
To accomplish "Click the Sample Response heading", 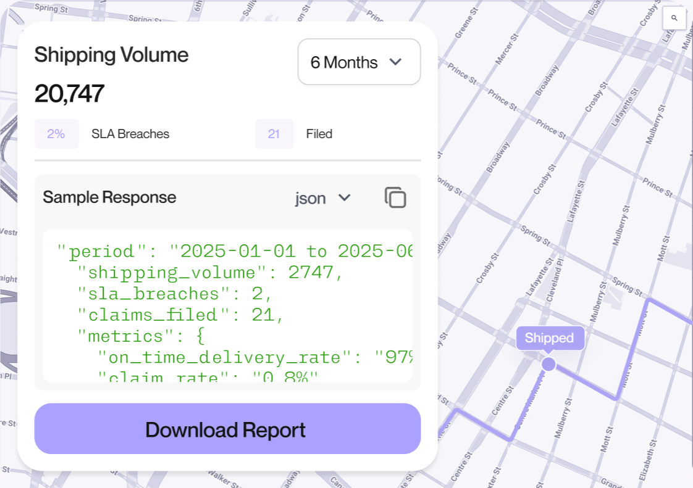I will [109, 197].
